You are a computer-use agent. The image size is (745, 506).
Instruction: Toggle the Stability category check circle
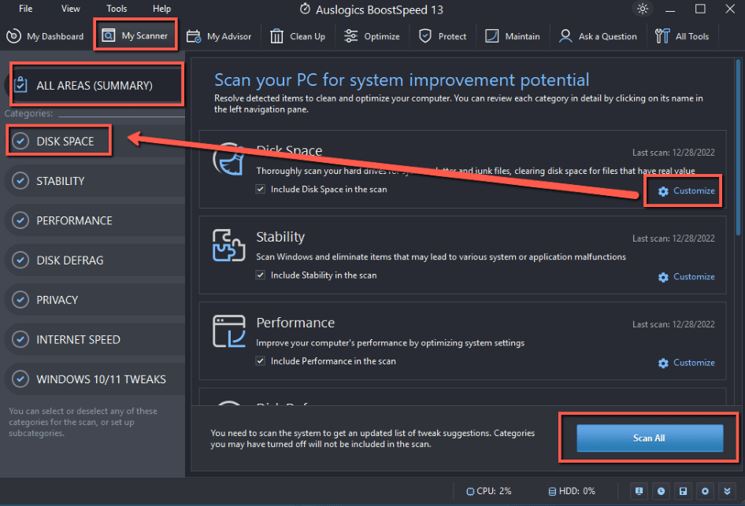click(x=20, y=181)
